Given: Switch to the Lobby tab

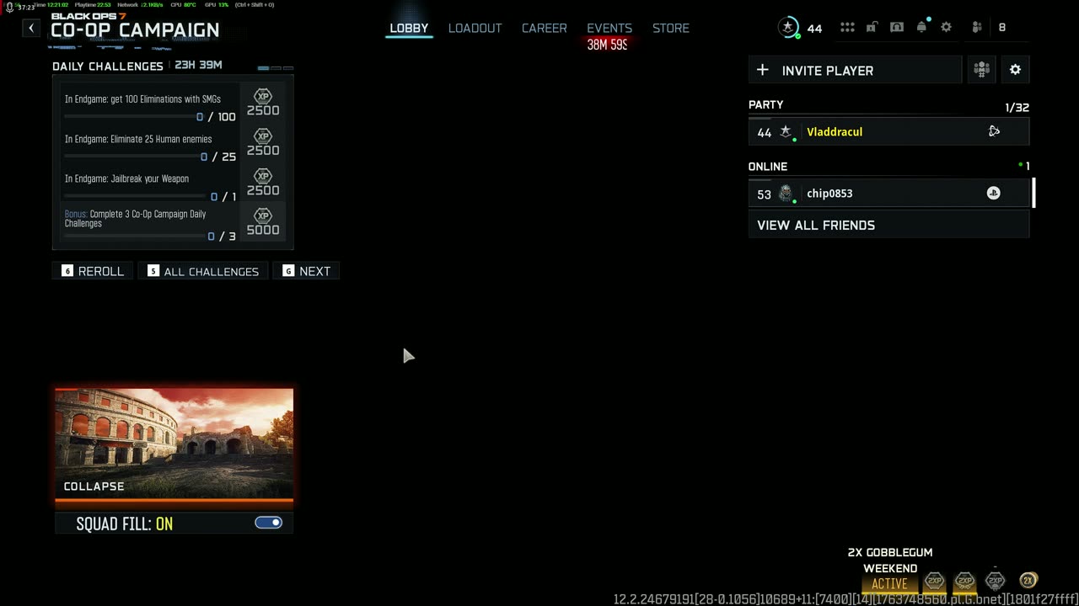Looking at the screenshot, I should tap(409, 28).
